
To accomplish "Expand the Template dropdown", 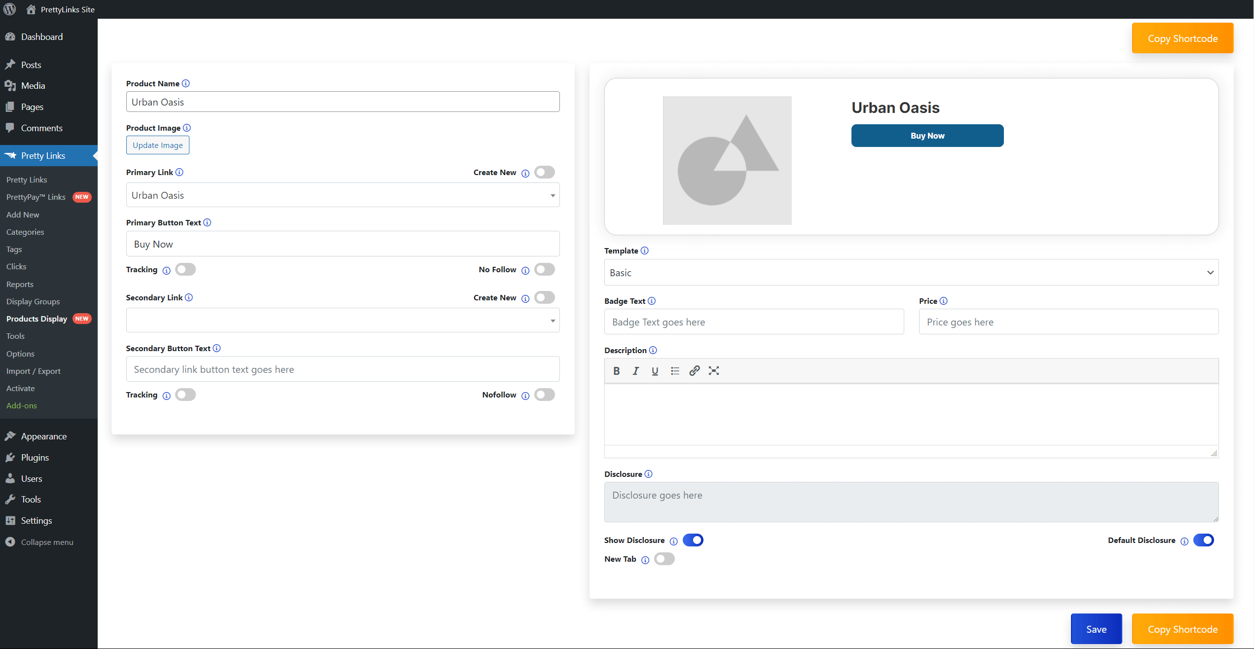I will (x=911, y=273).
